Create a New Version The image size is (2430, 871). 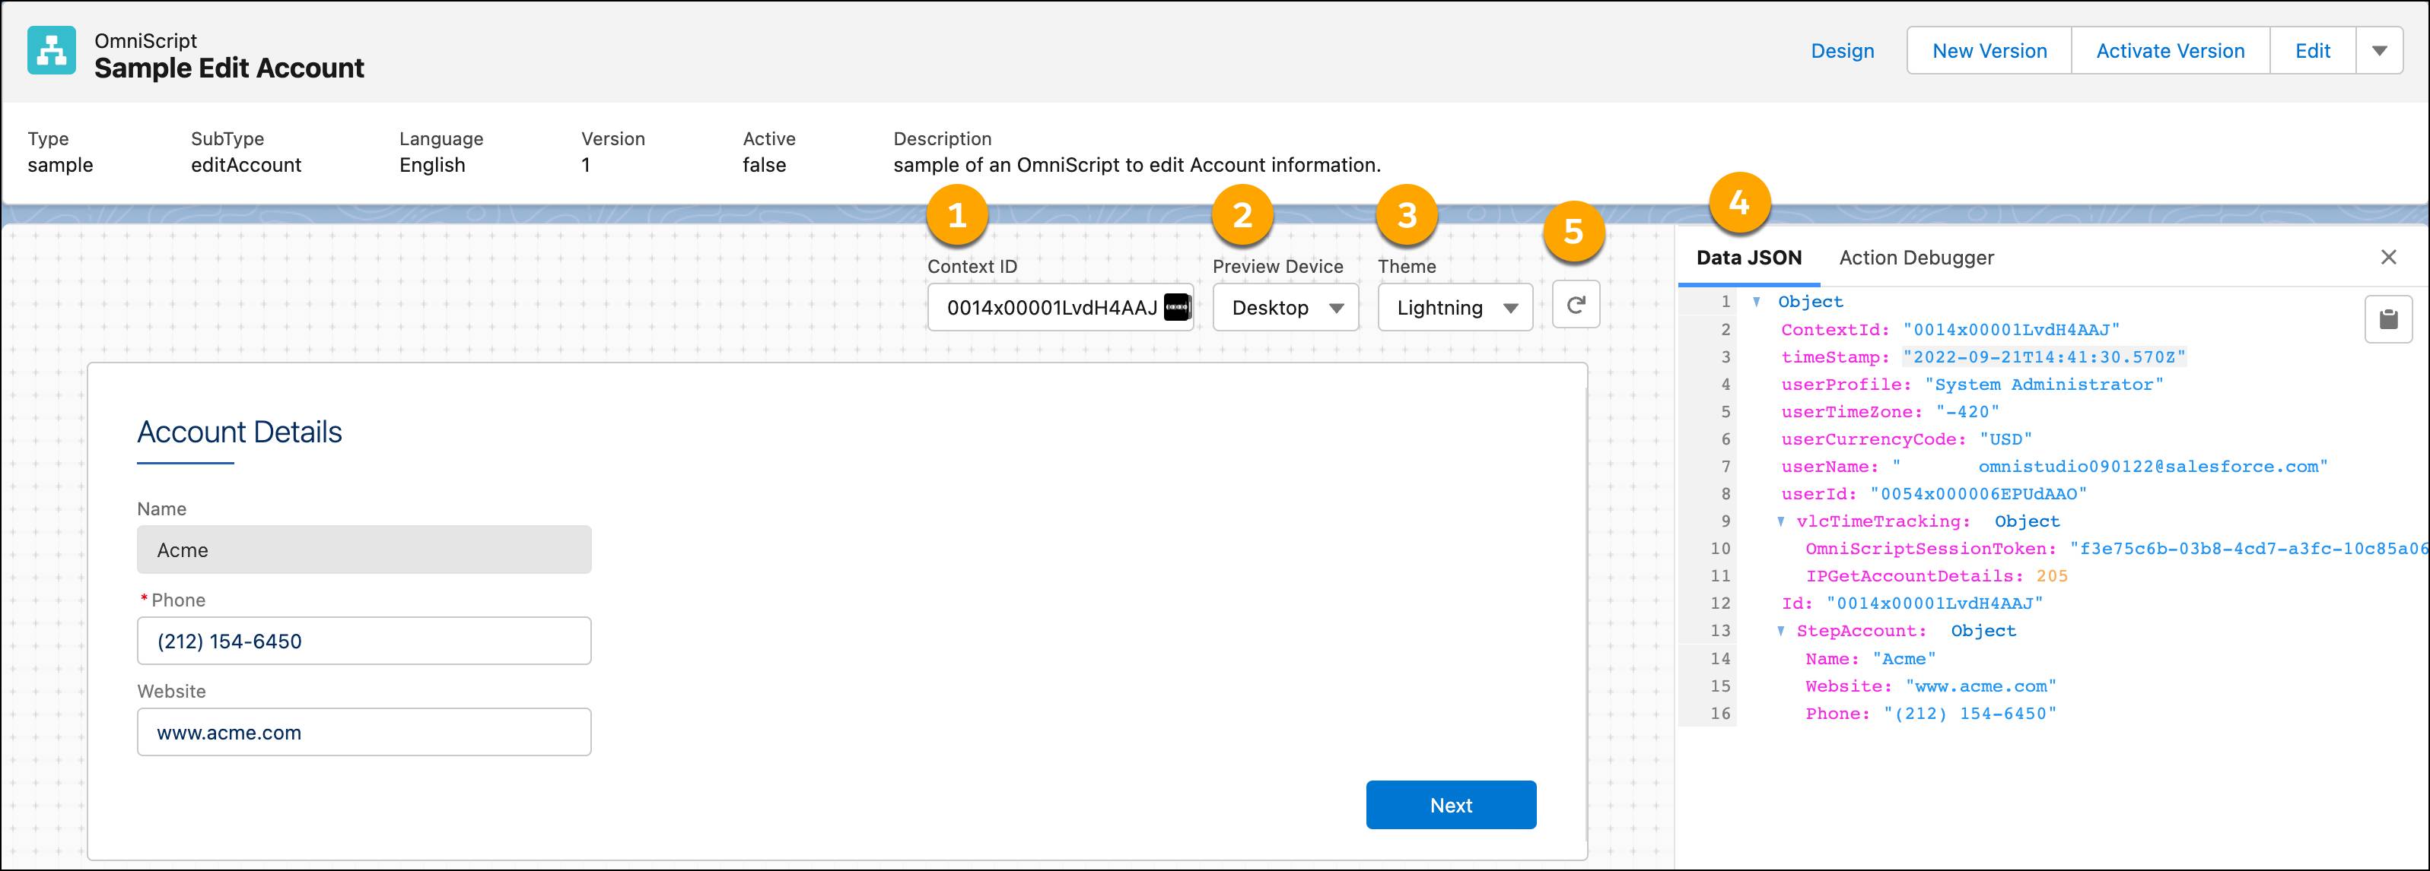coord(1987,50)
